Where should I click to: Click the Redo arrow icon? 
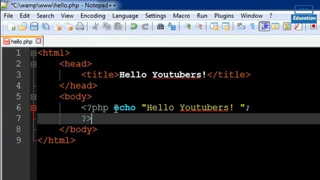pos(145,26)
